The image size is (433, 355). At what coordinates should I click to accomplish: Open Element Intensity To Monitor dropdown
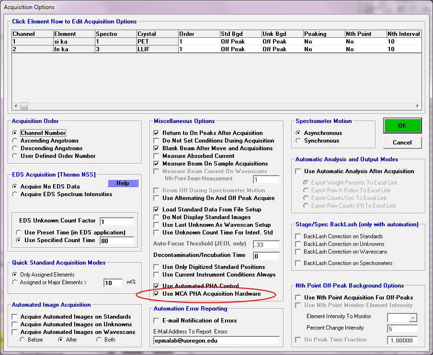coord(412,317)
